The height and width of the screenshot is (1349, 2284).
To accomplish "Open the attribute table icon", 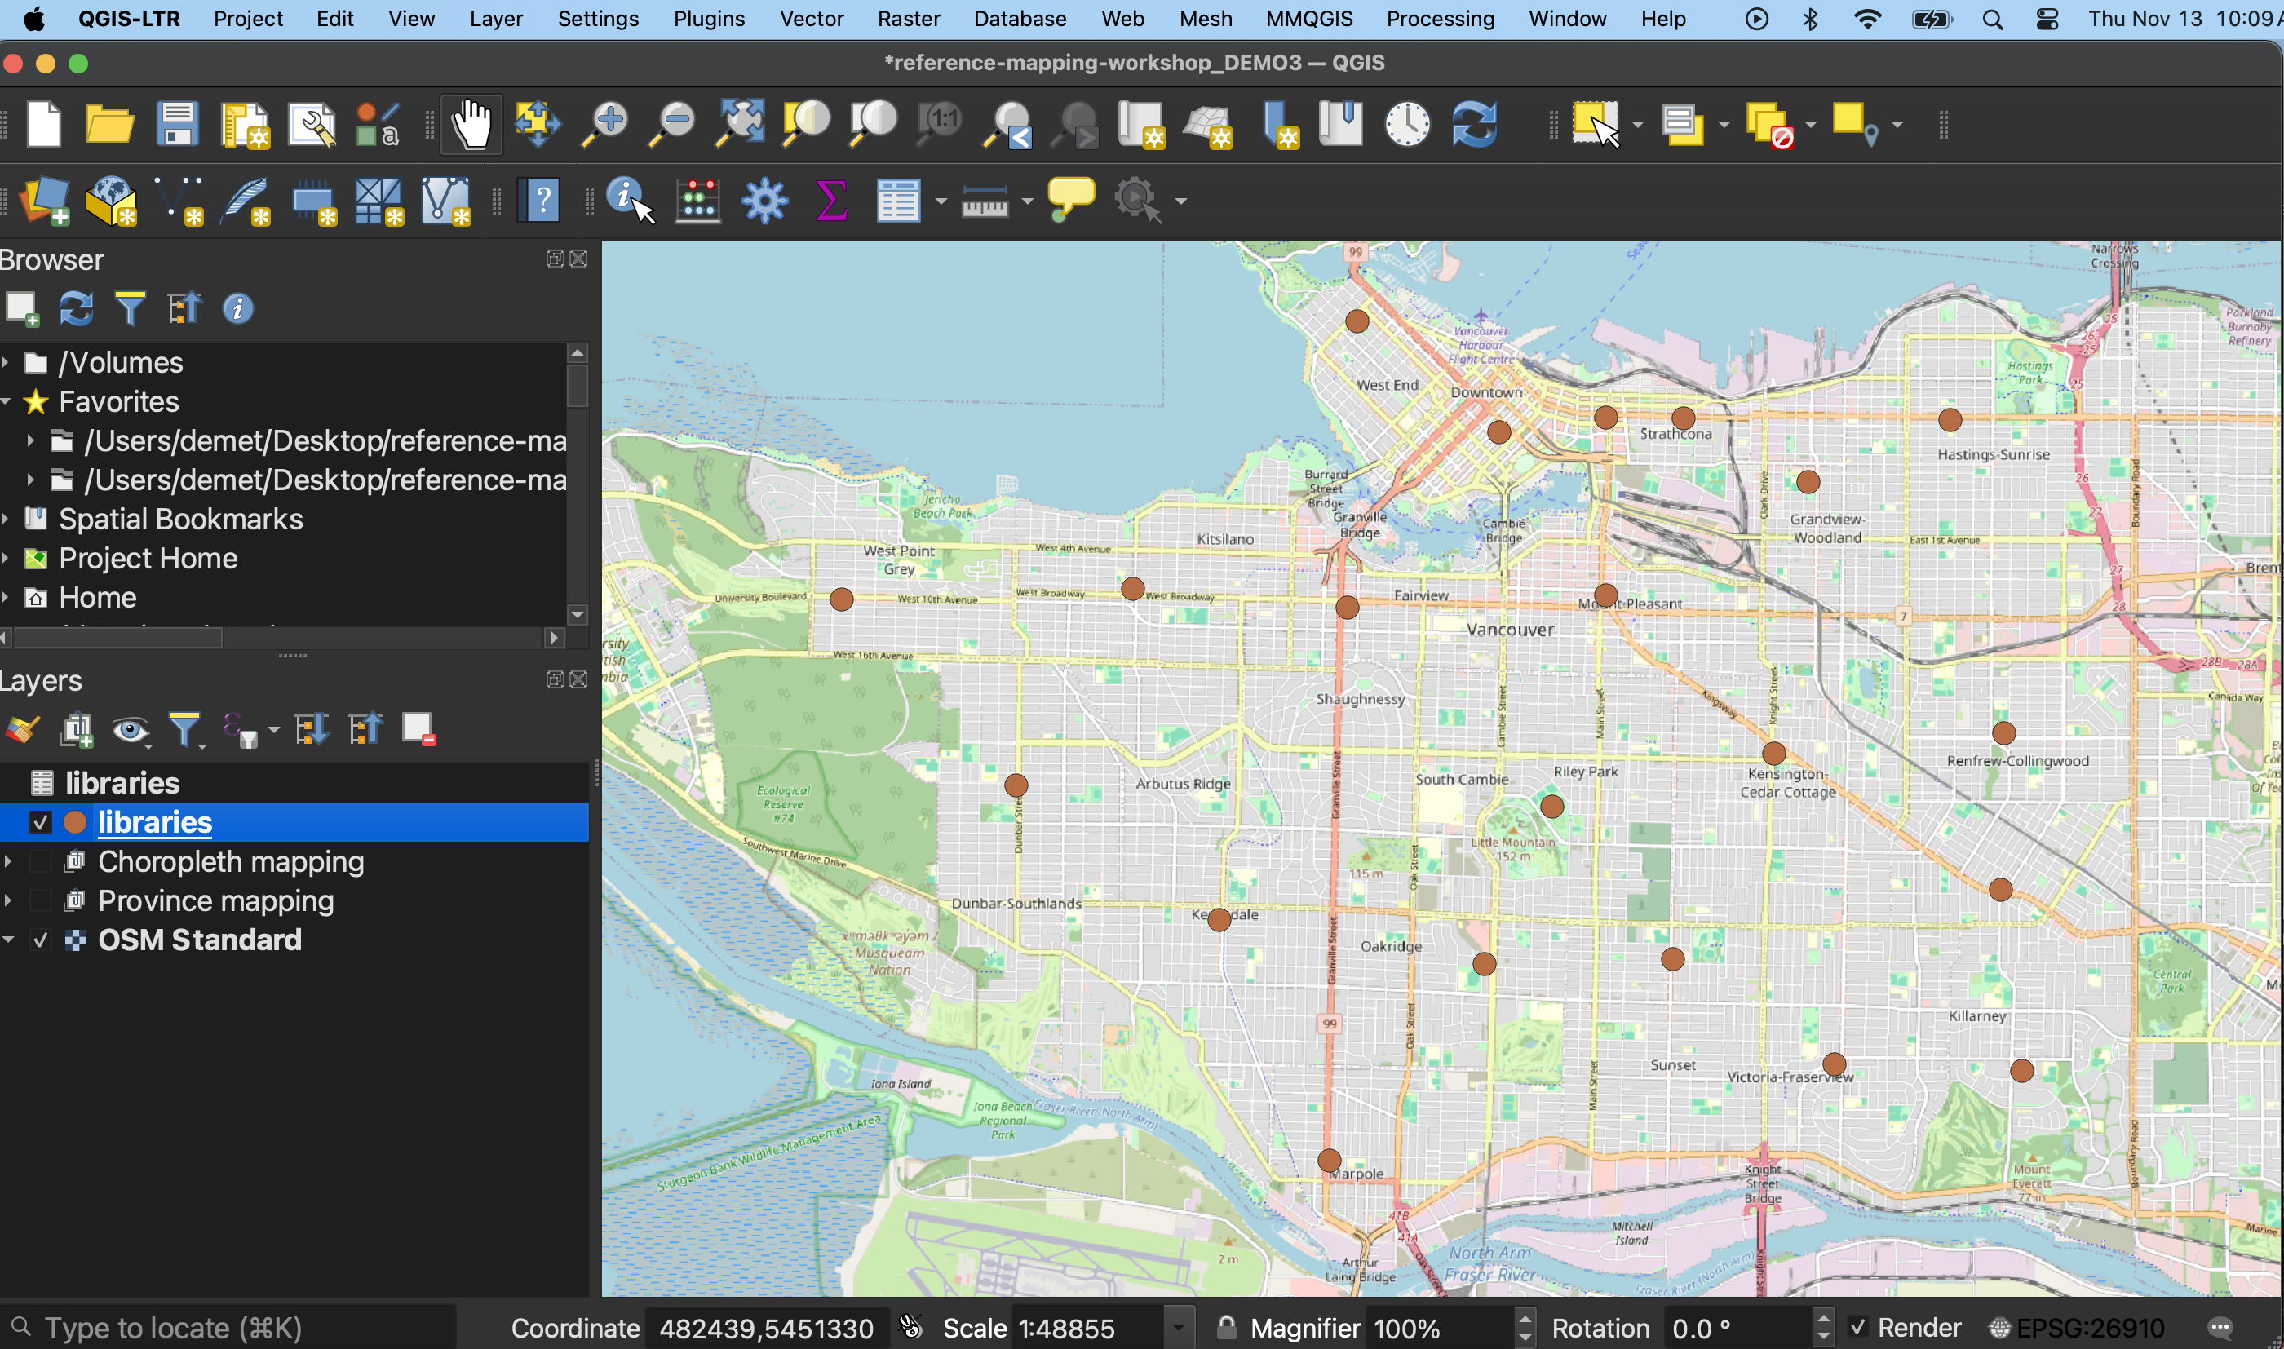I will (898, 200).
